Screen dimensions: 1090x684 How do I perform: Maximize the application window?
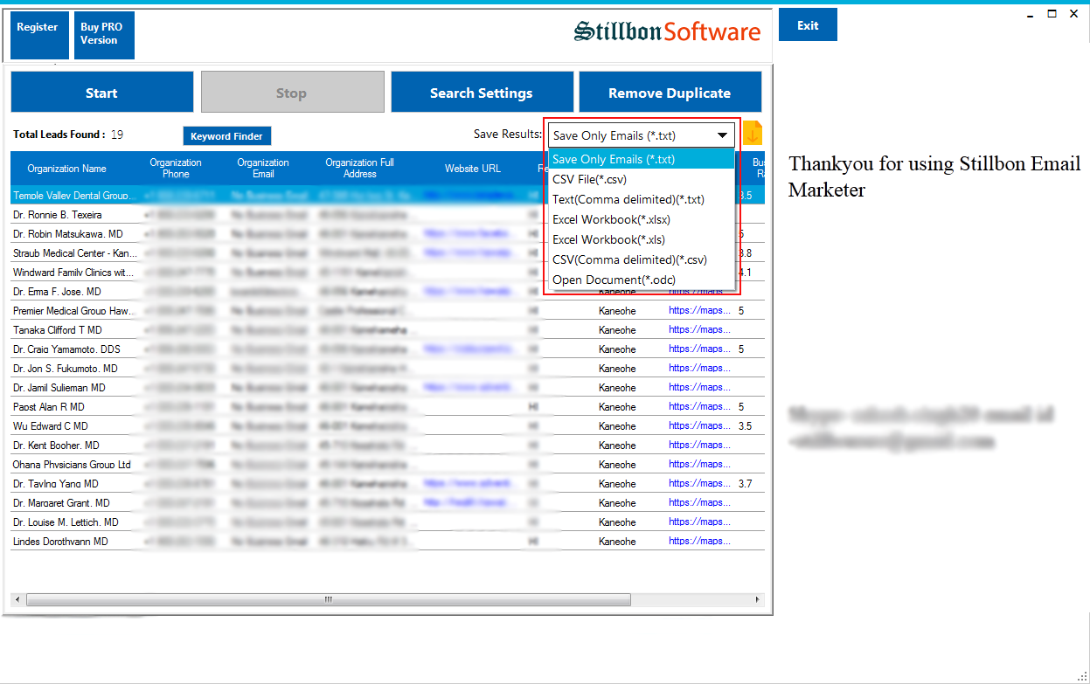[1052, 13]
